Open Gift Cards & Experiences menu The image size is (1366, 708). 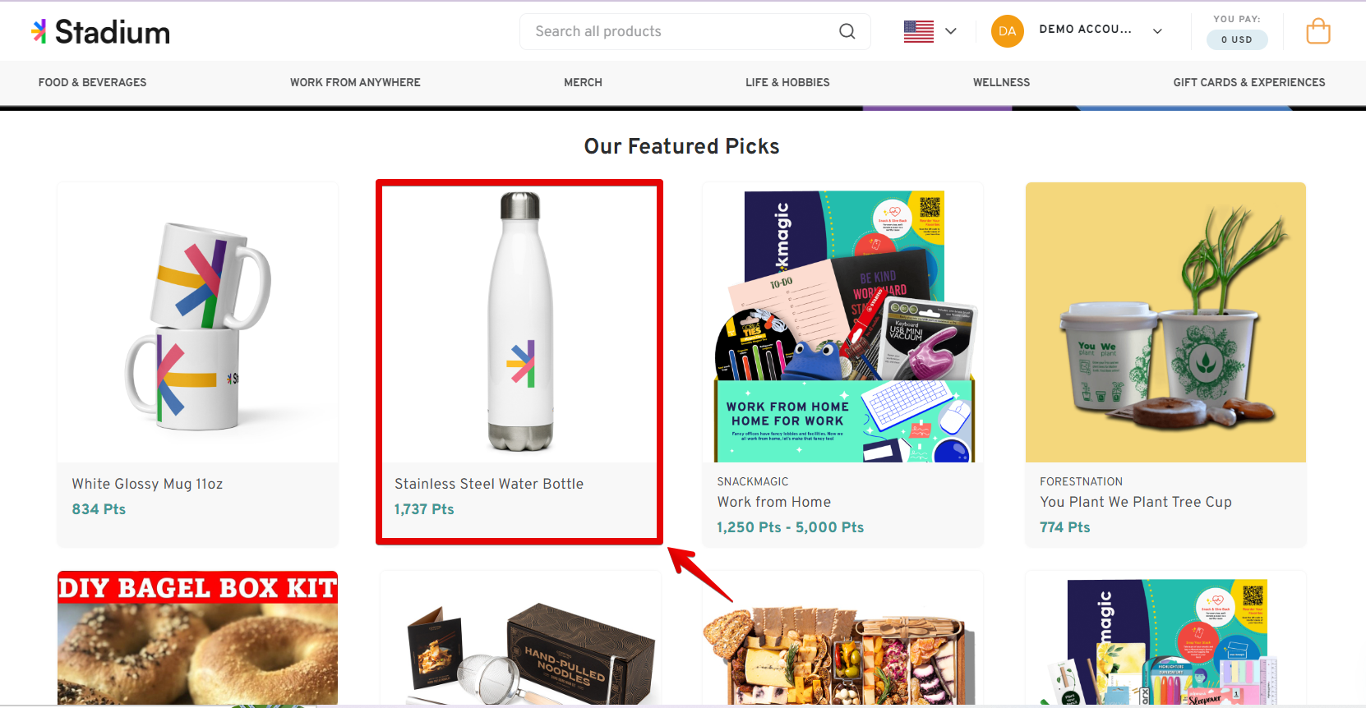[1248, 82]
